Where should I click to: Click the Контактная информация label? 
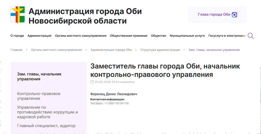[107, 99]
